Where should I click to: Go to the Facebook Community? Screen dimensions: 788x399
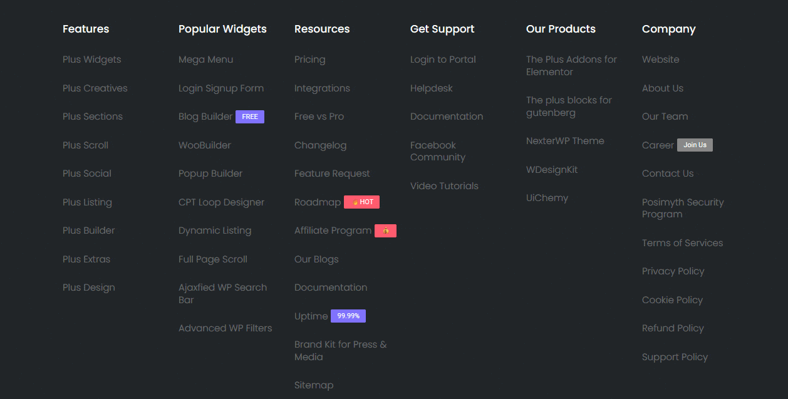tap(437, 151)
